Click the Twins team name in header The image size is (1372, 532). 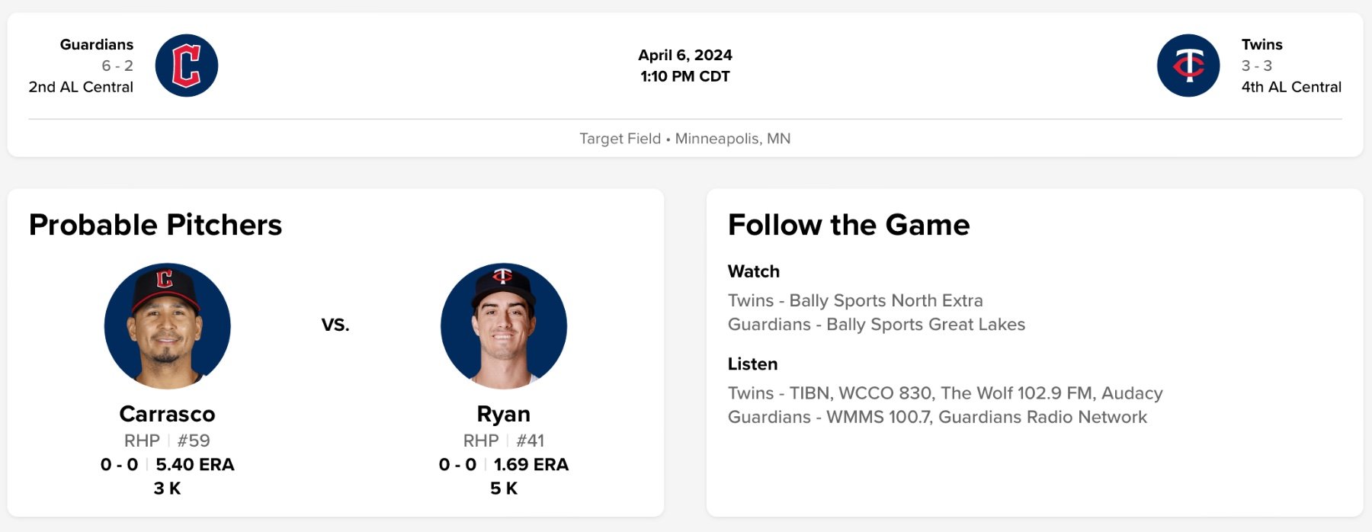coord(1261,44)
